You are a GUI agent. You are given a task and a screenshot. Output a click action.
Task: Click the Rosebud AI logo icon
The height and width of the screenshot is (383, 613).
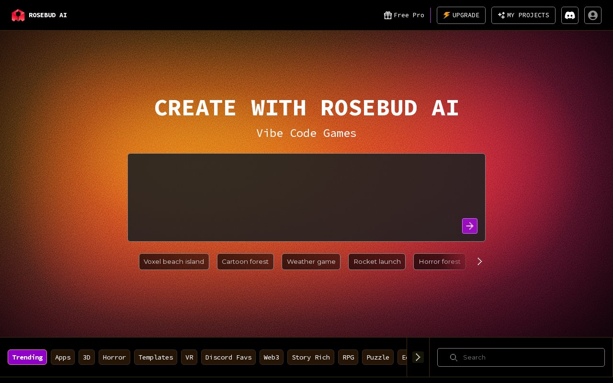click(x=18, y=15)
